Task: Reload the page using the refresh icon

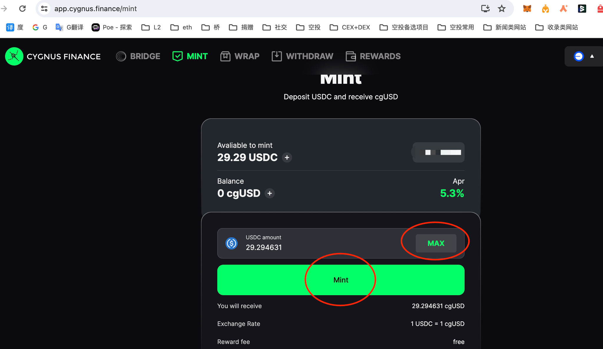Action: pos(22,9)
